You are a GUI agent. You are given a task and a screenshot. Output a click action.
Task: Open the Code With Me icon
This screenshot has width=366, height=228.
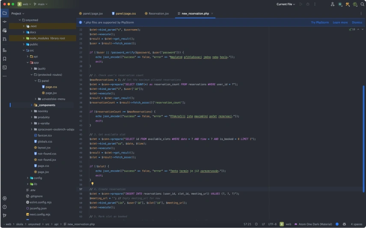(333, 4)
